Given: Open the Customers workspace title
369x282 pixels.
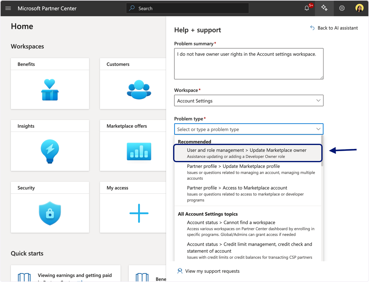Looking at the screenshot, I should [118, 64].
